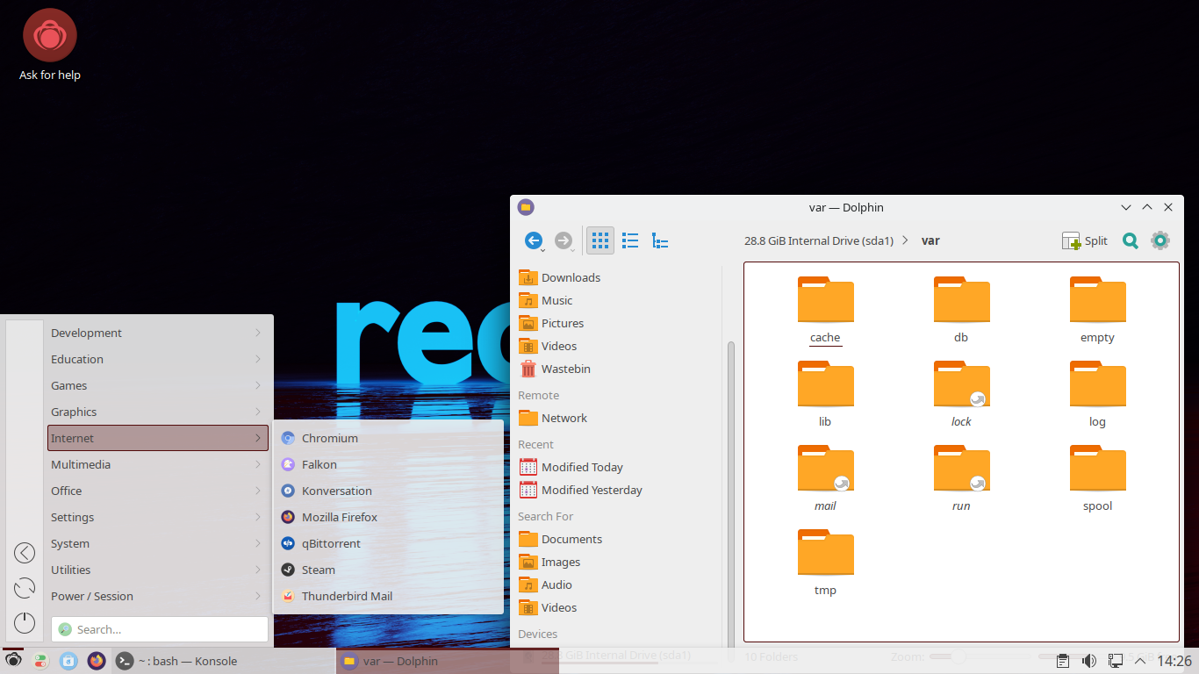The image size is (1199, 674).
Task: Expand the hidden system tray icons arrow
Action: click(1140, 661)
